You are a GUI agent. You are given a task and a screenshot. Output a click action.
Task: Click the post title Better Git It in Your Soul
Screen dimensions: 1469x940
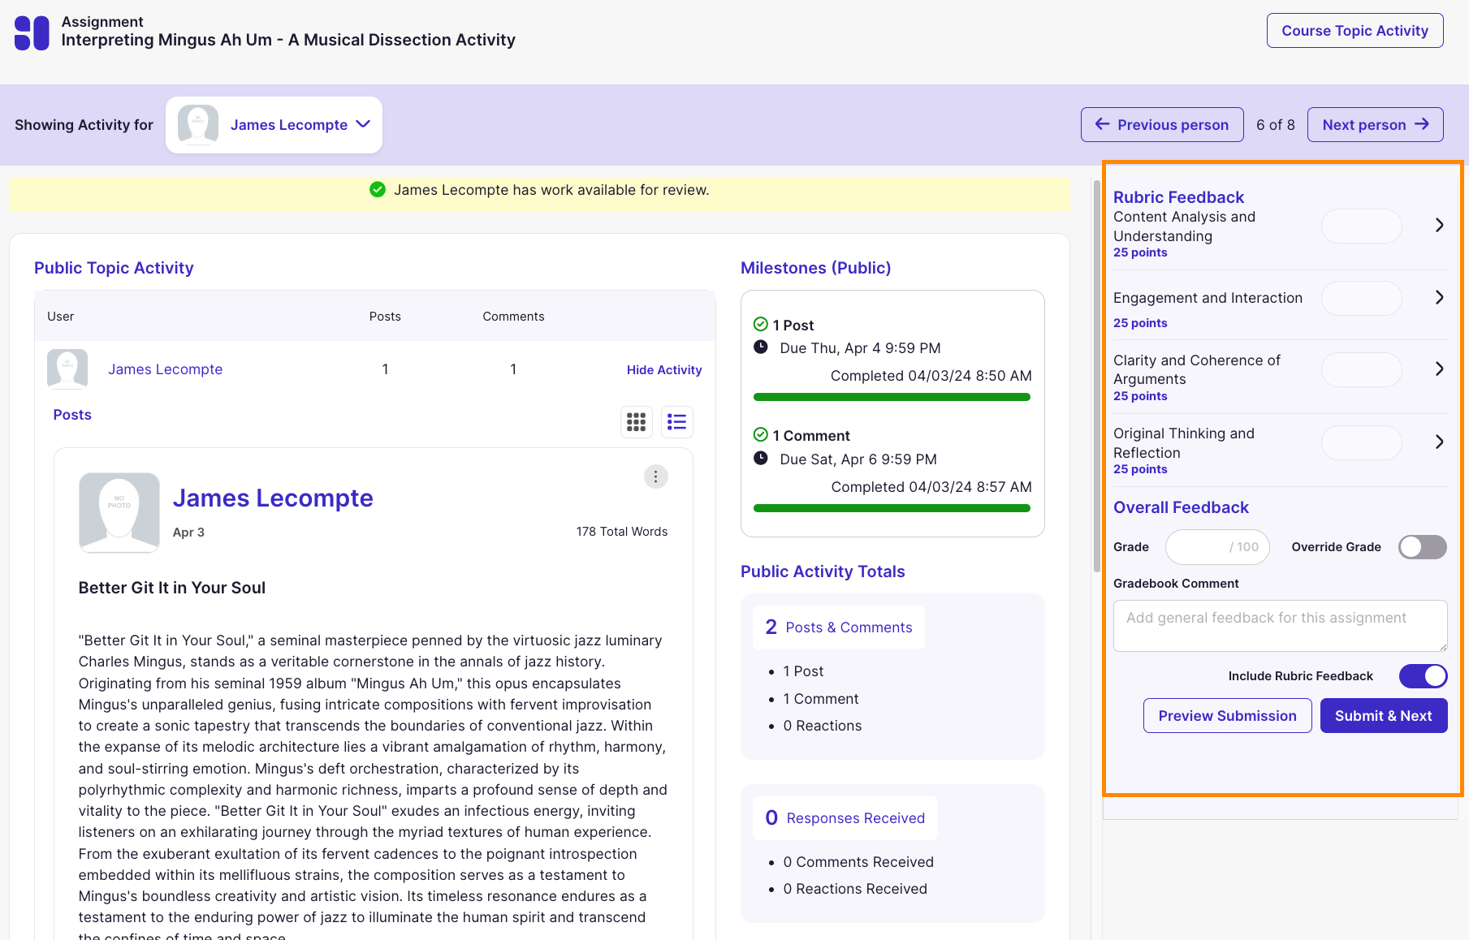pyautogui.click(x=172, y=588)
